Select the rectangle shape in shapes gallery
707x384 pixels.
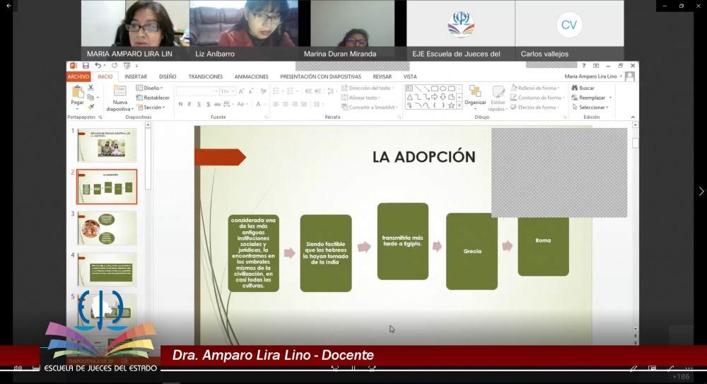coord(435,88)
